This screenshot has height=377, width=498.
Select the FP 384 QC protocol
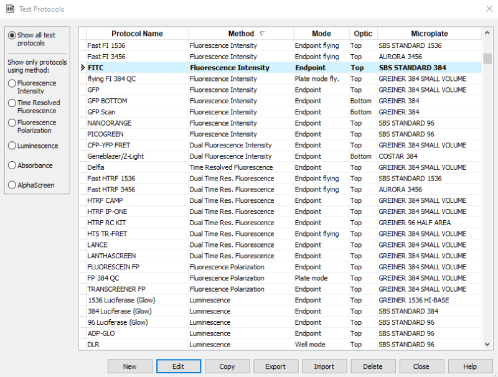pos(103,278)
